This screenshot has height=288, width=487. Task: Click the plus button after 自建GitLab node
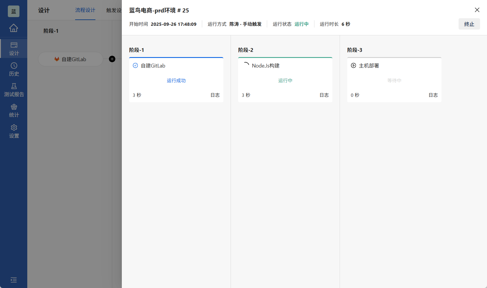112,59
